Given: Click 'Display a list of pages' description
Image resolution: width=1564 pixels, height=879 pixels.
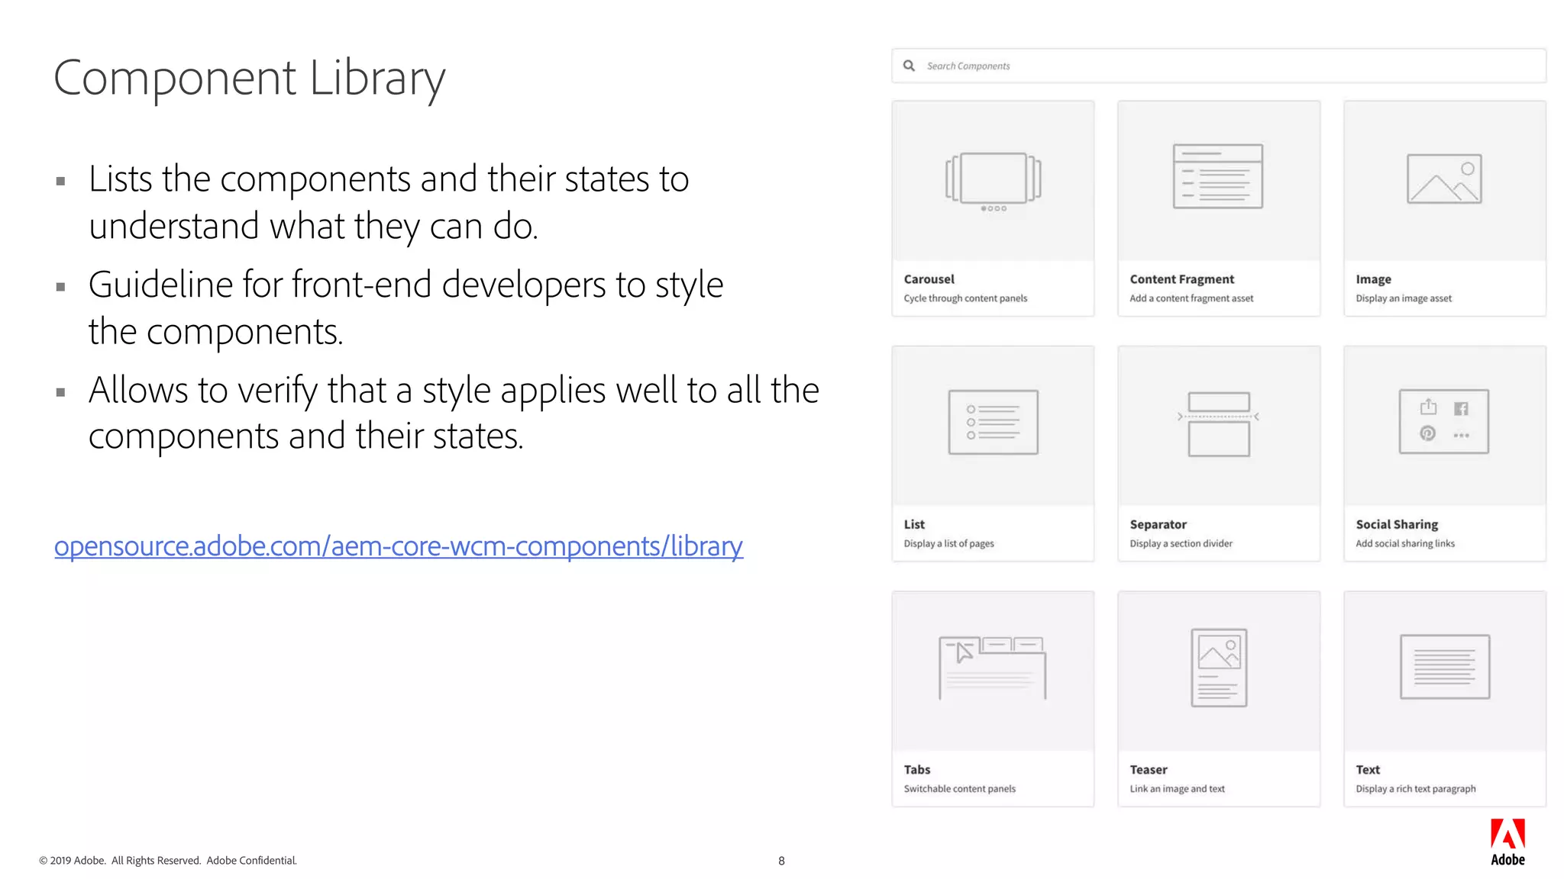Looking at the screenshot, I should click(948, 543).
